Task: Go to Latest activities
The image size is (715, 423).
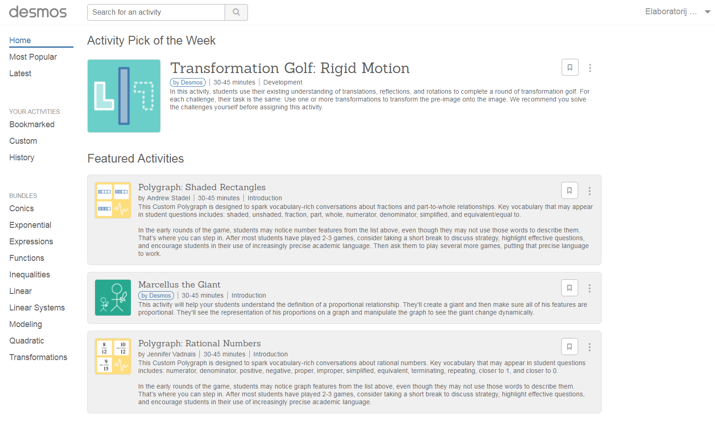Action: [x=20, y=73]
